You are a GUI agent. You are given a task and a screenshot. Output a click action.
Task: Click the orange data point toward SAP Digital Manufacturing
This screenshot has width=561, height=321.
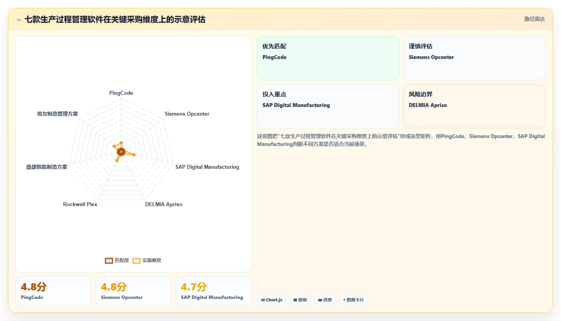pyautogui.click(x=134, y=155)
